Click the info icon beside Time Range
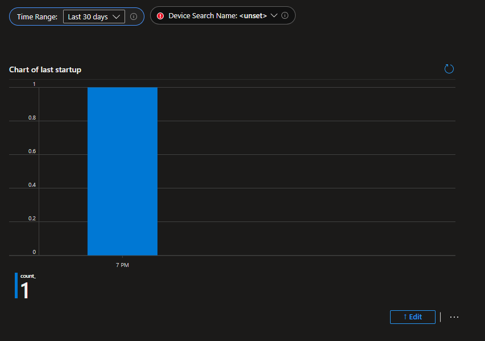485x341 pixels. tap(134, 17)
